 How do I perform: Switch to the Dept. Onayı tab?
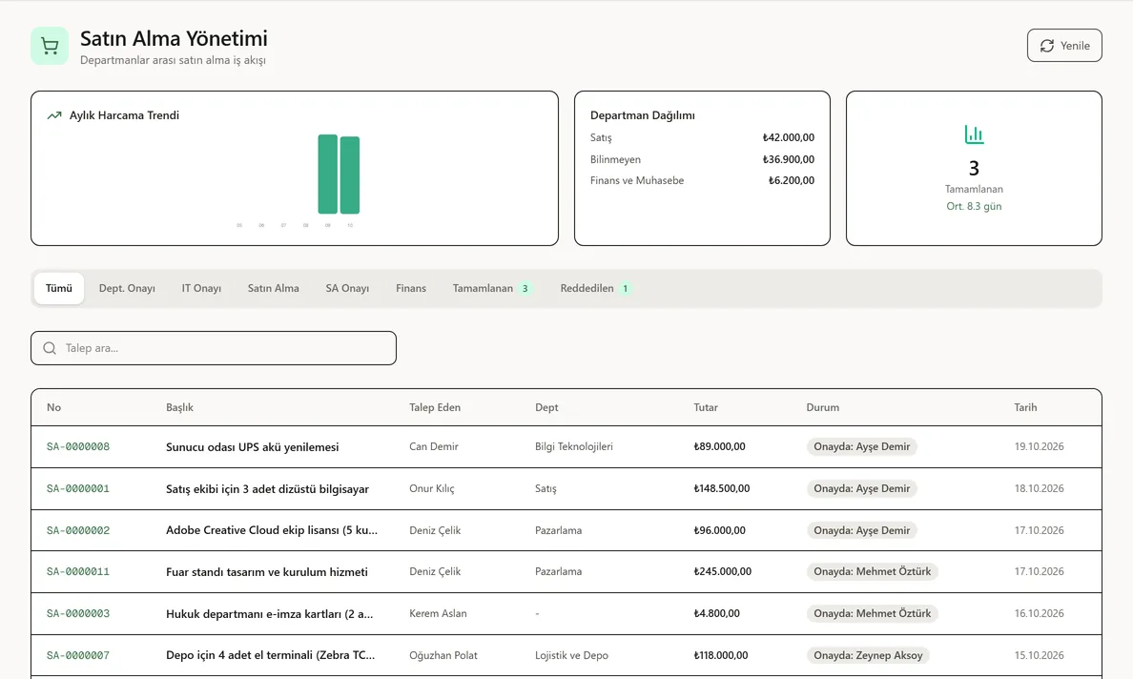[x=127, y=288]
